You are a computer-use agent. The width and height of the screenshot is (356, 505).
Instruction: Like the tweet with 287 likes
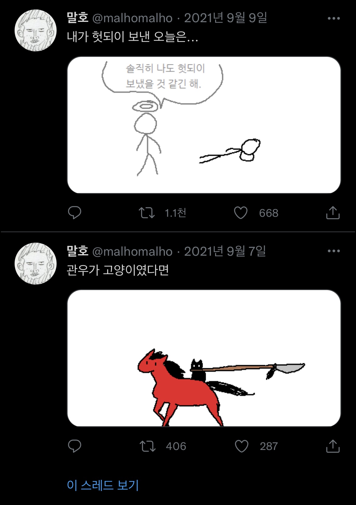[242, 446]
